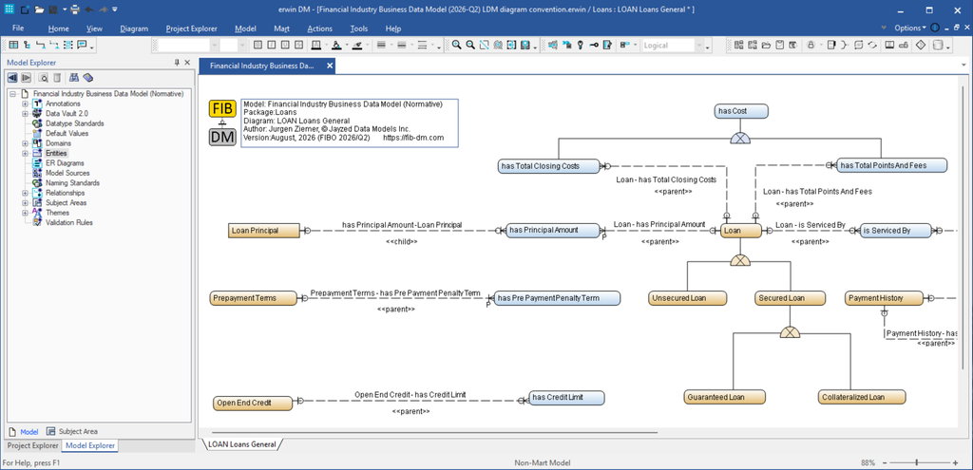
Task: Open the Actions menu
Action: [x=319, y=28]
